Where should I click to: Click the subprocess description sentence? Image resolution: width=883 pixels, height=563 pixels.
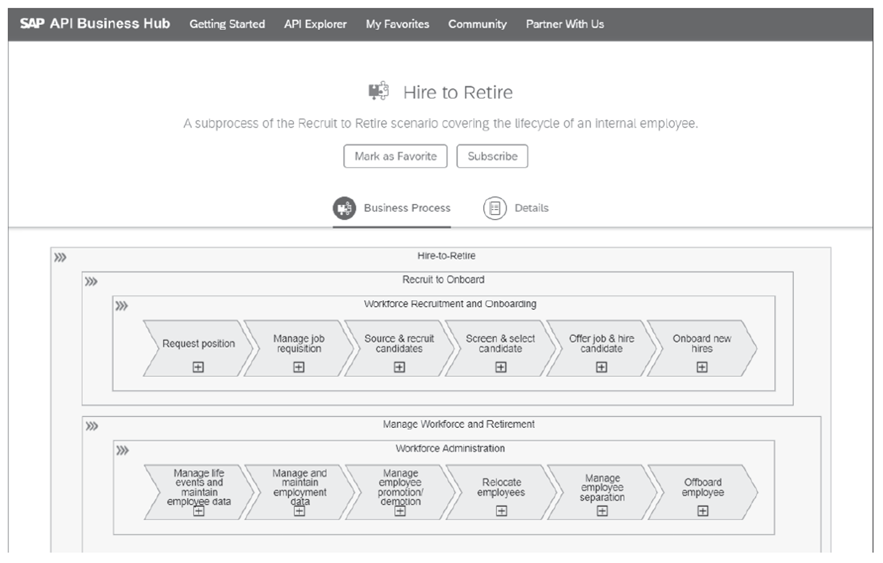pyautogui.click(x=441, y=123)
